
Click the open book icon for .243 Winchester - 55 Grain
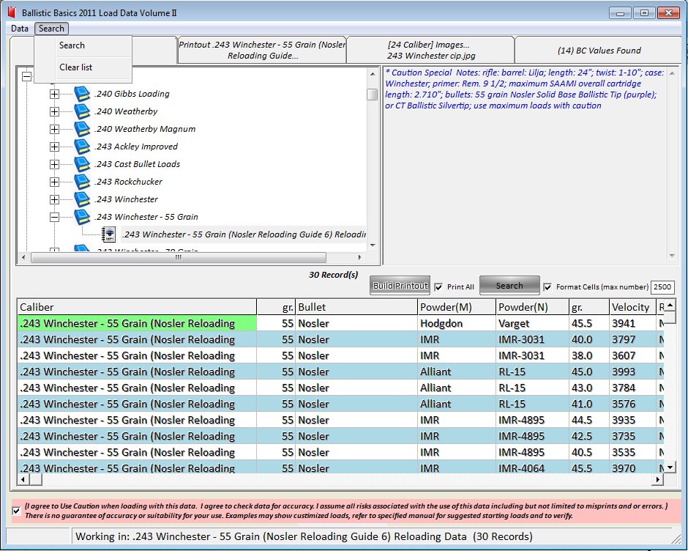point(83,217)
